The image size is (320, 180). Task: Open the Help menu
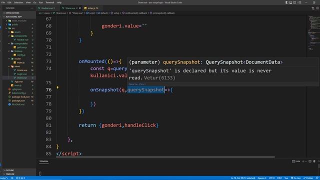click(x=59, y=2)
